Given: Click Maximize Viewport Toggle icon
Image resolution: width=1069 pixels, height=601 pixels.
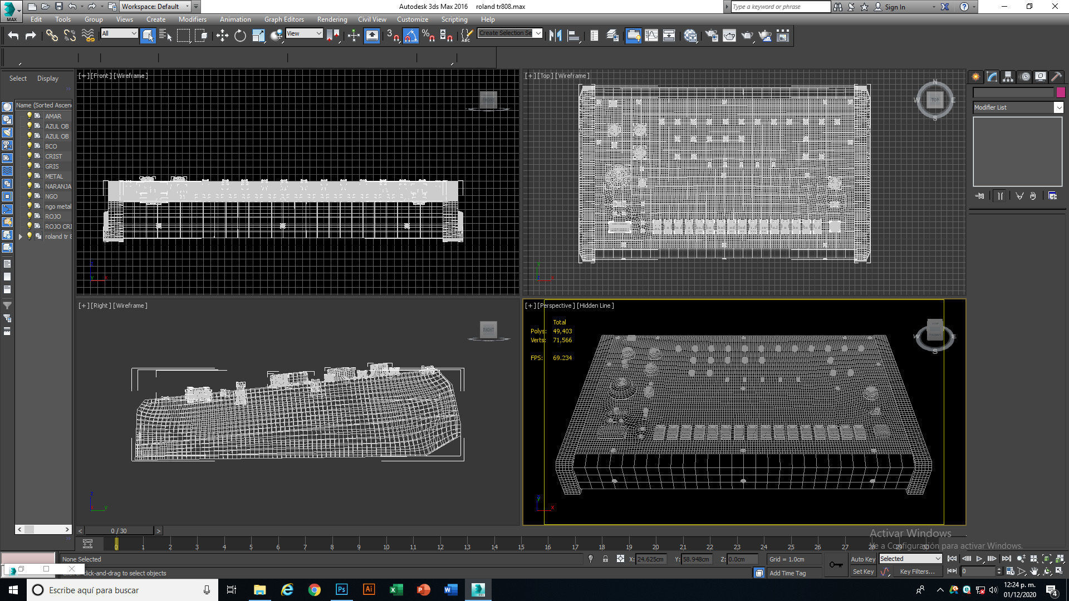Looking at the screenshot, I should pyautogui.click(x=1060, y=572).
